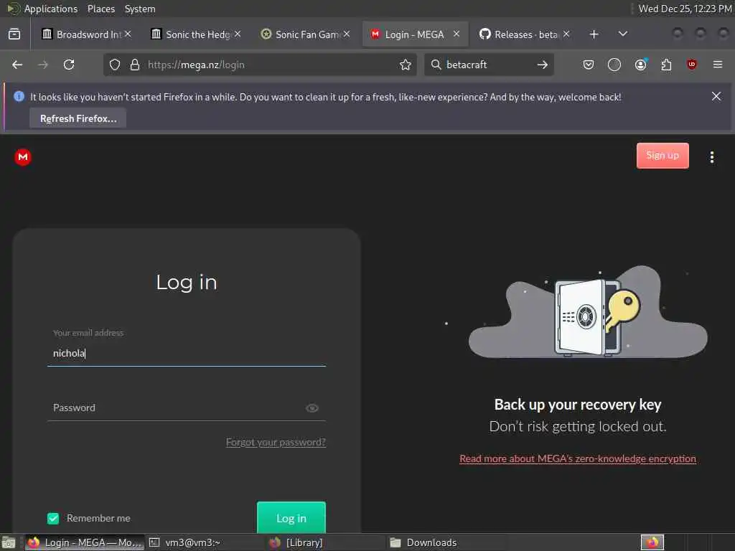This screenshot has width=735, height=551.
Task: Switch to the Sonic Fan Games tab
Action: pyautogui.click(x=306, y=34)
